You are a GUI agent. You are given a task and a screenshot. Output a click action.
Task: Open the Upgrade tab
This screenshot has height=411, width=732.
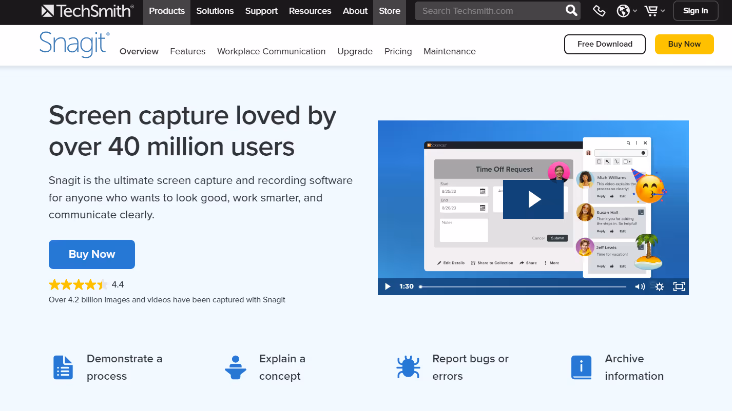click(x=355, y=51)
